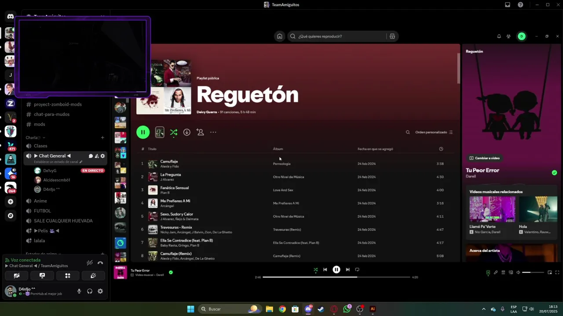The width and height of the screenshot is (563, 316).
Task: Mute the Discord microphone
Action: click(79, 291)
